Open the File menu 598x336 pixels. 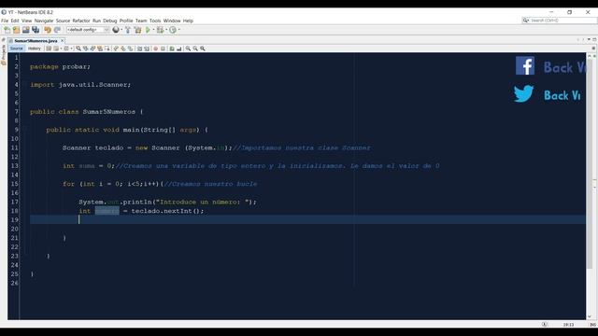point(5,21)
